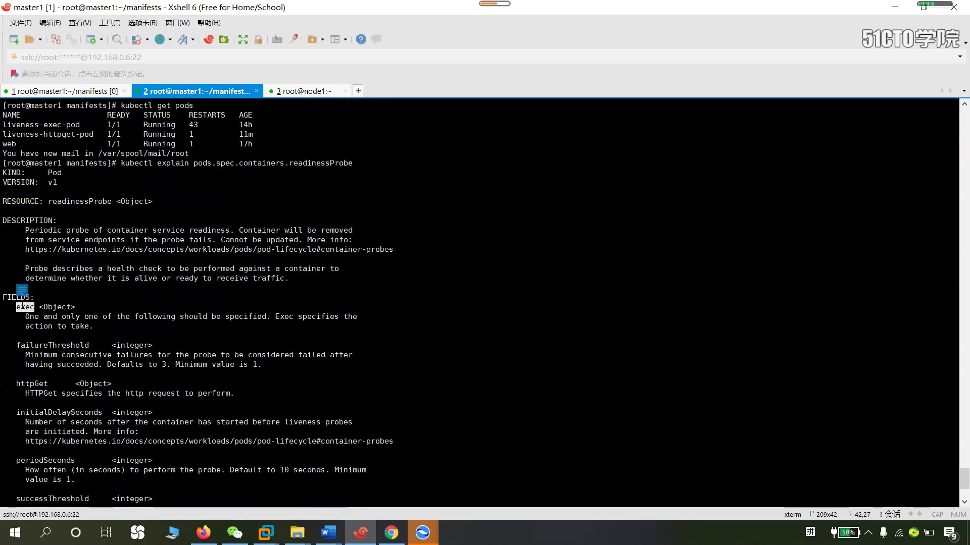Screen dimensions: 970x545
Task: Open the 选项卡(B) menu
Action: (x=143, y=23)
